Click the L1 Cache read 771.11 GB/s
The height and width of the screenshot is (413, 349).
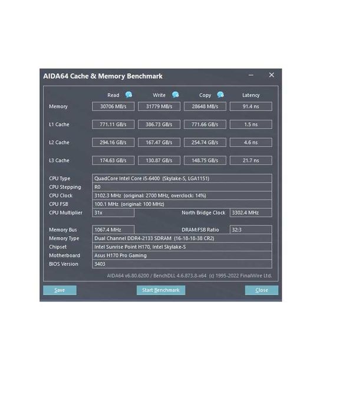click(113, 124)
